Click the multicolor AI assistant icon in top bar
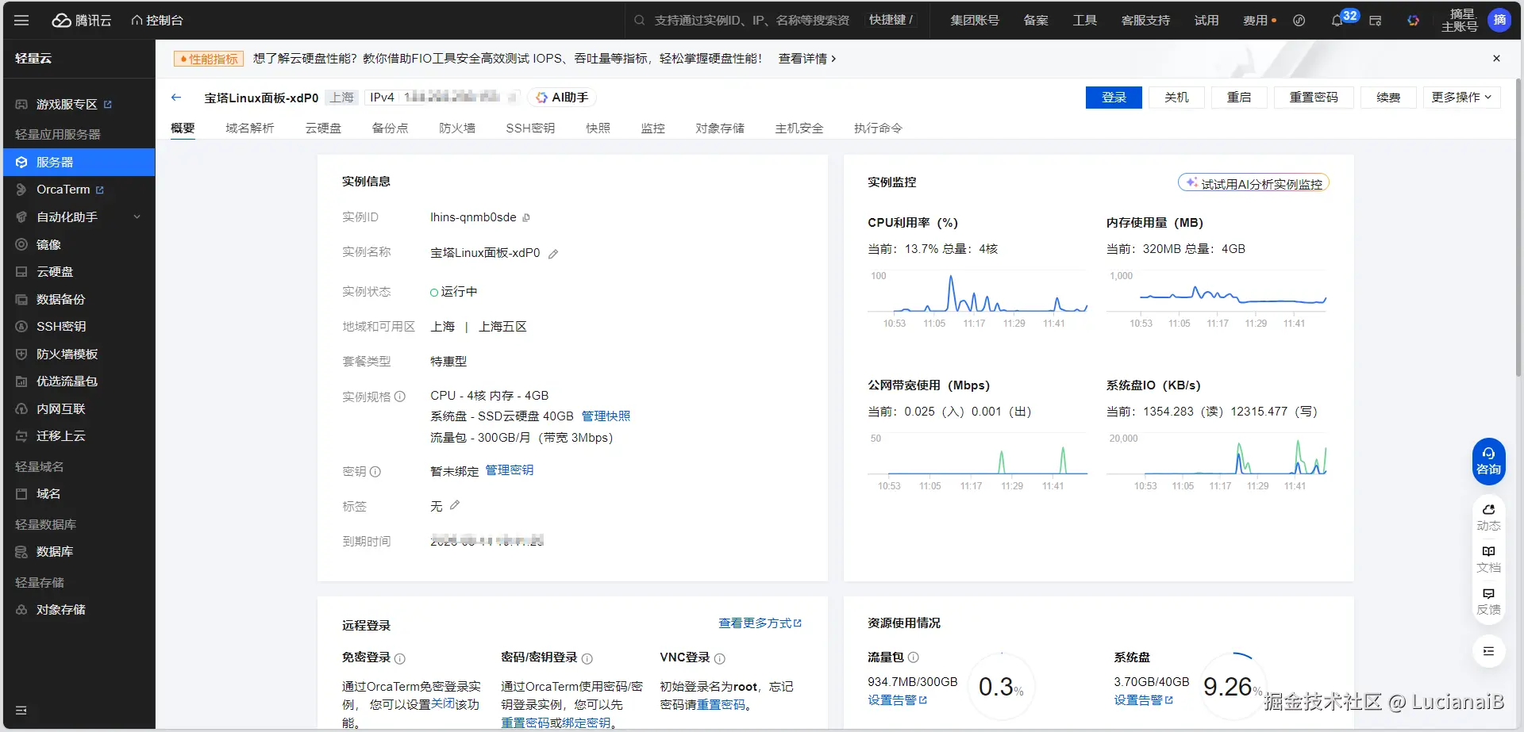This screenshot has height=732, width=1524. (x=1413, y=21)
